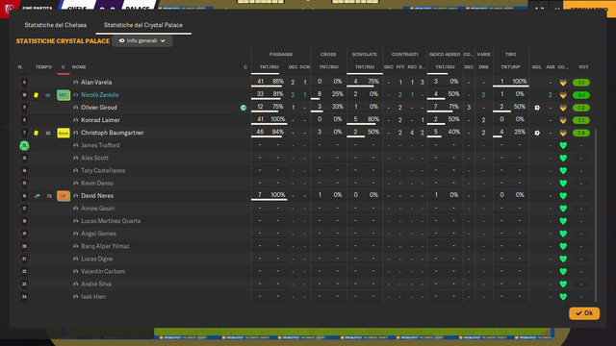The height and width of the screenshot is (346, 616).
Task: Click Olivier Giroud's captain badge icon
Action: (244, 108)
